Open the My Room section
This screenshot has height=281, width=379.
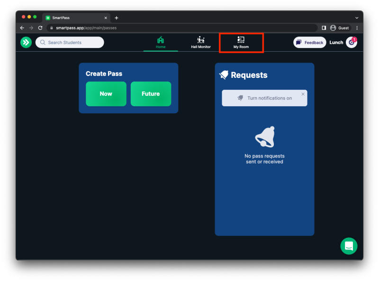241,42
